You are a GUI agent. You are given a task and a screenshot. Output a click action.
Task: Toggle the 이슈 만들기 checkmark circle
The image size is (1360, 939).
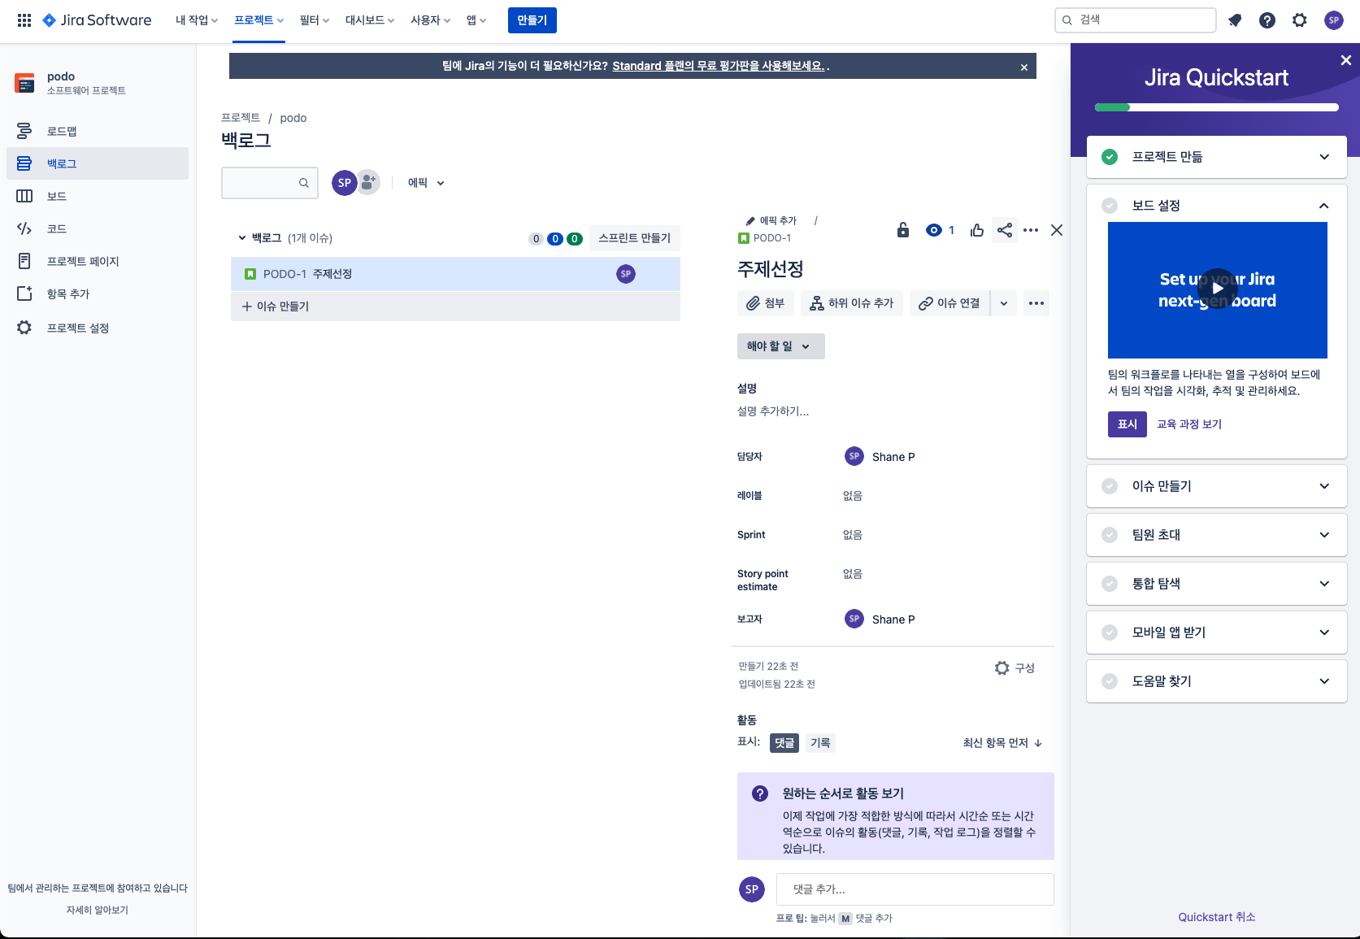pyautogui.click(x=1110, y=486)
